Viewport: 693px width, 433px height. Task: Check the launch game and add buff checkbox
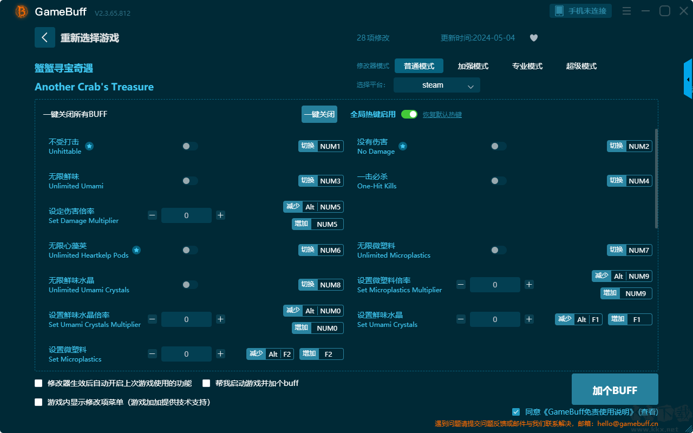(x=206, y=383)
